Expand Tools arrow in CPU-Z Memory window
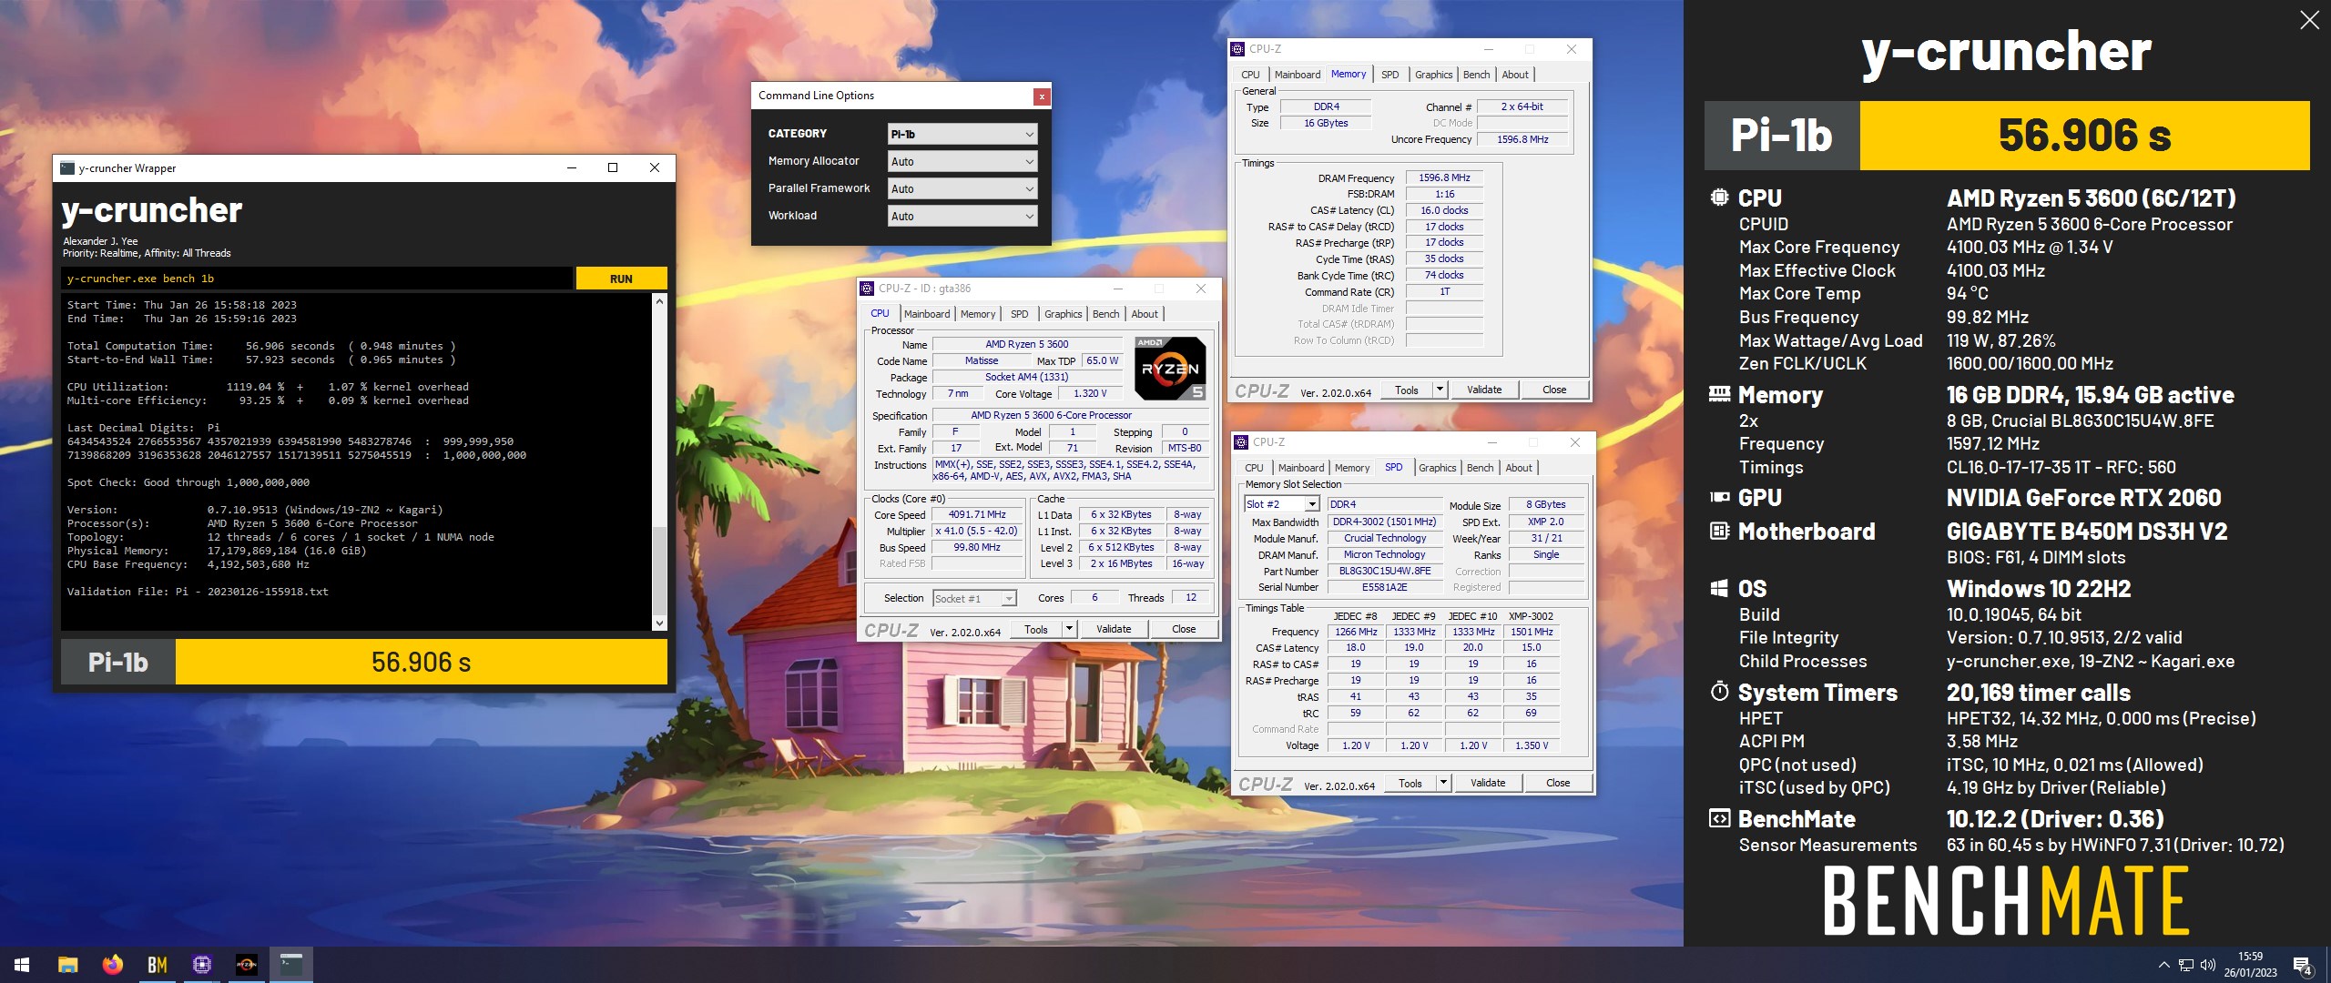Screen dimensions: 2331x983 coord(1440,390)
